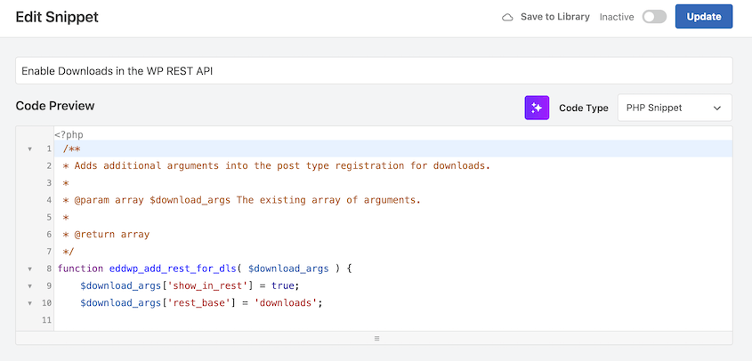The height and width of the screenshot is (361, 752).
Task: Click the '@return array' comment line
Action: click(106, 235)
